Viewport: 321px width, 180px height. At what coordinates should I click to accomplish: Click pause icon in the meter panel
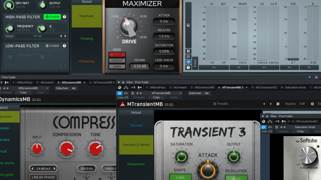[188, 51]
